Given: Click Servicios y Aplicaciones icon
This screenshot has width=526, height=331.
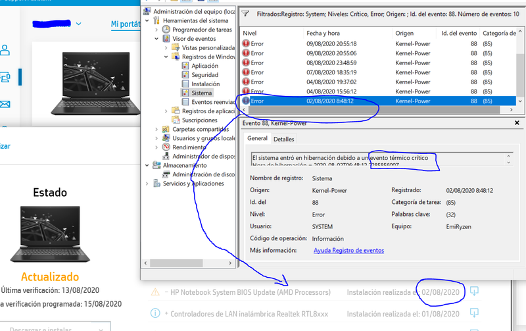Looking at the screenshot, I should [x=156, y=184].
